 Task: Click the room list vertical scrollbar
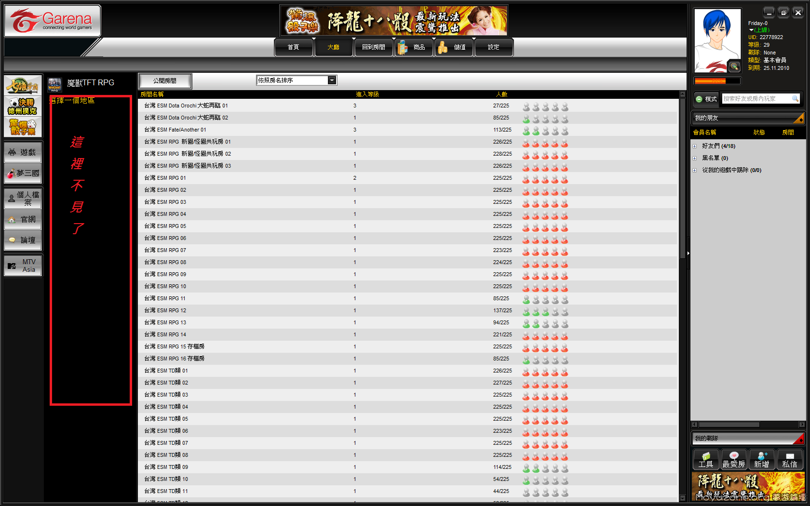(682, 178)
